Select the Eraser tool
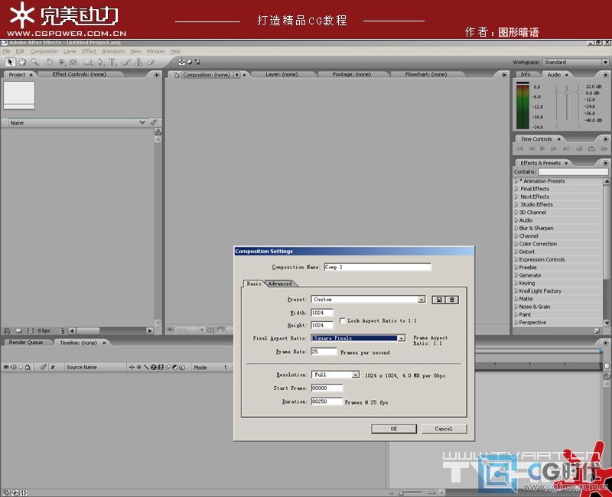The height and width of the screenshot is (497, 612). pyautogui.click(x=151, y=62)
